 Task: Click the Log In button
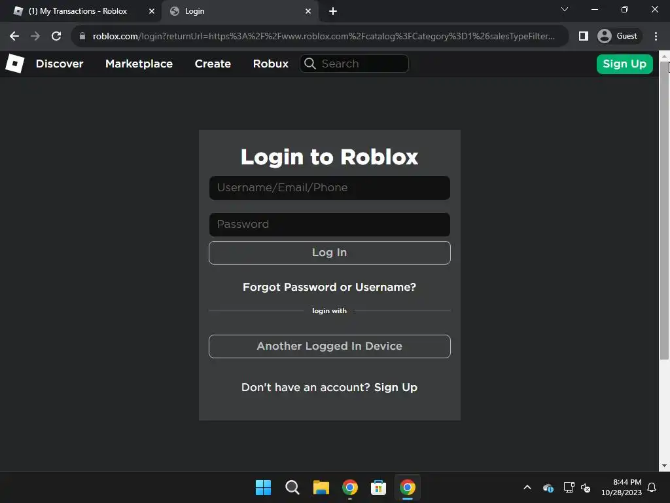330,253
